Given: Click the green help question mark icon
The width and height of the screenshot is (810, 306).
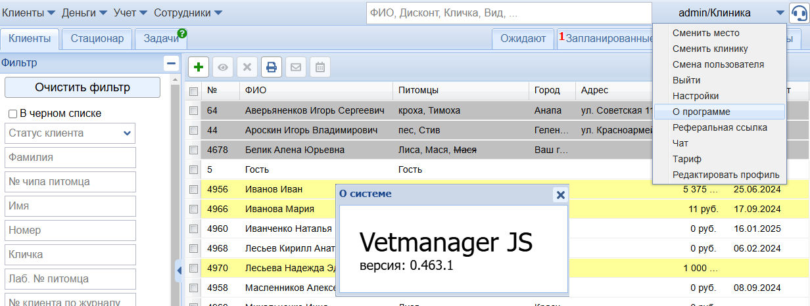Looking at the screenshot, I should pyautogui.click(x=182, y=33).
